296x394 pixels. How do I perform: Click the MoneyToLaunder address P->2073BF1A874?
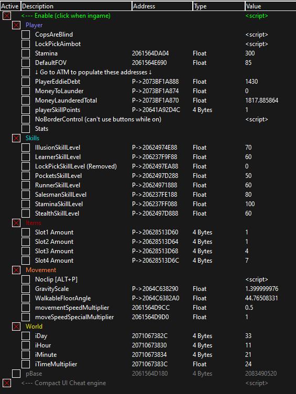point(155,91)
